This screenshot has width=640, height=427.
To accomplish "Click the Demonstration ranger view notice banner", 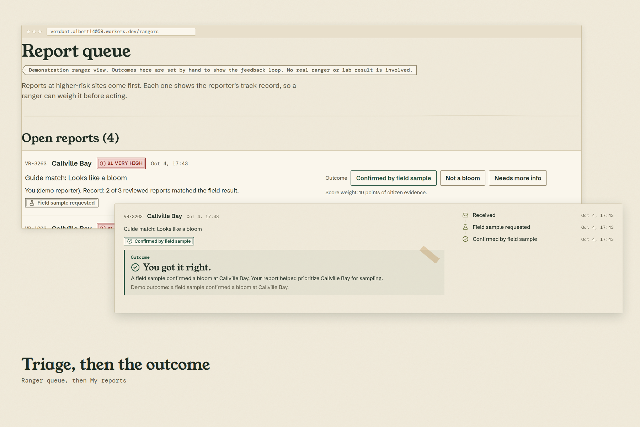I will 219,70.
